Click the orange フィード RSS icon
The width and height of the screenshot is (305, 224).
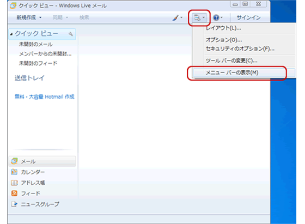pyautogui.click(x=14, y=193)
